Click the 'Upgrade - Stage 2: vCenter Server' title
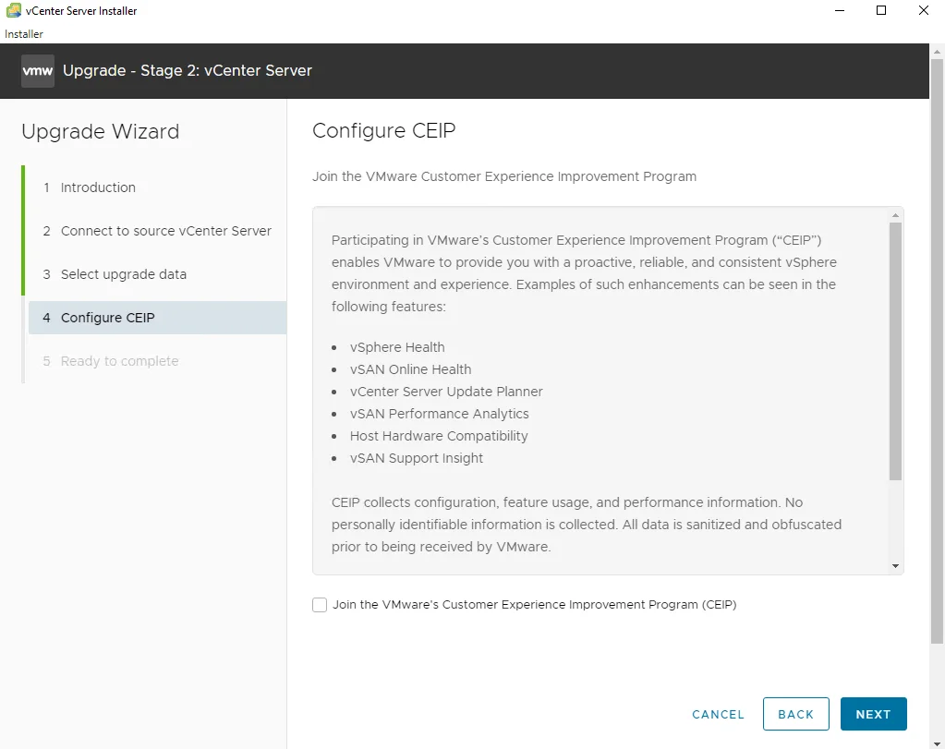Viewport: 945px width, 749px height. click(x=188, y=70)
